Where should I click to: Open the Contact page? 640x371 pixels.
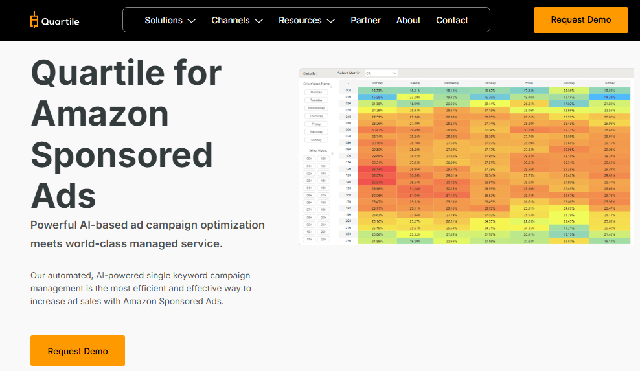[x=452, y=21]
